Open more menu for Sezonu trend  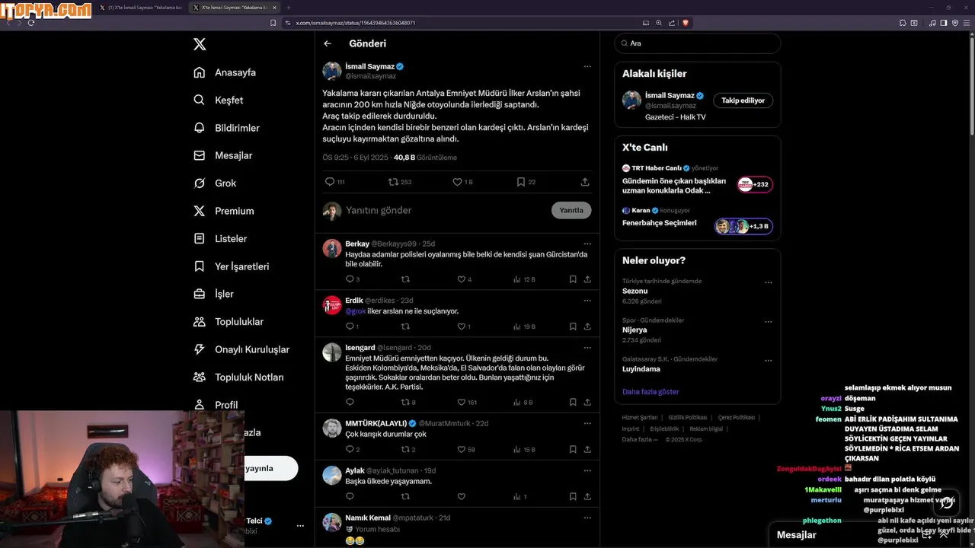pyautogui.click(x=769, y=282)
